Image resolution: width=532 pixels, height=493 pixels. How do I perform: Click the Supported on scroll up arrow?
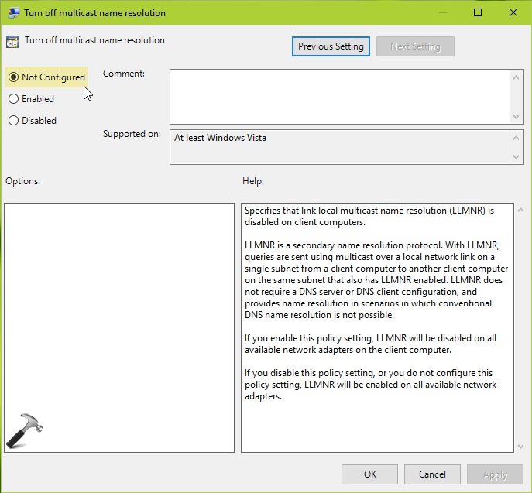[x=516, y=138]
